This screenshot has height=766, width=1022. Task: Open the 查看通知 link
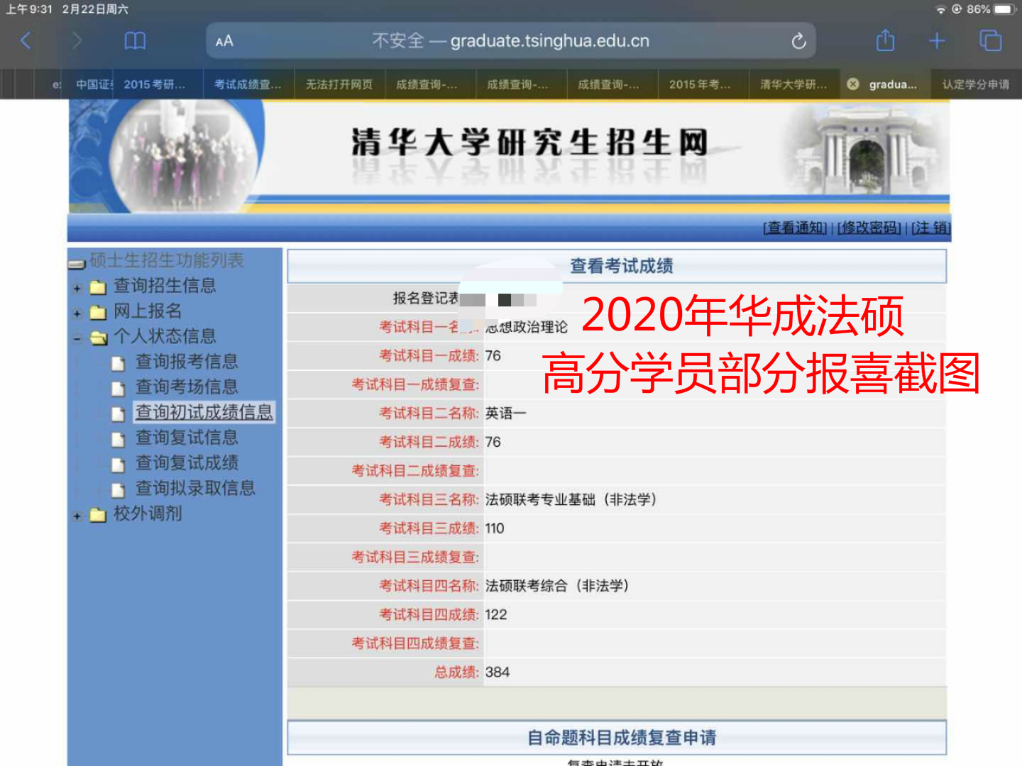pyautogui.click(x=795, y=228)
